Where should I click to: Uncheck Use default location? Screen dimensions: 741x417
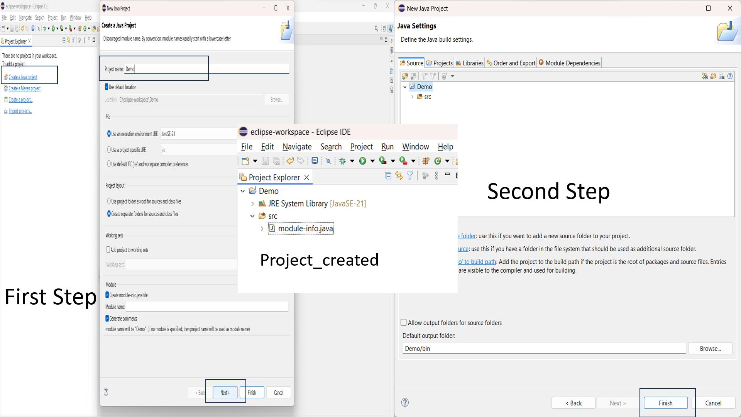point(107,87)
